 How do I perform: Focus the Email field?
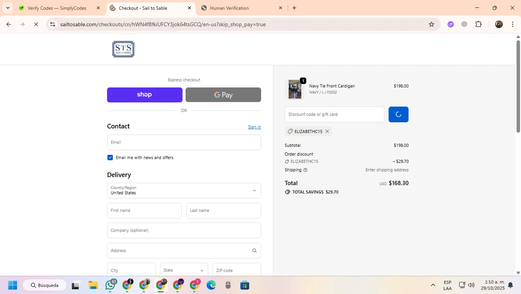184,142
